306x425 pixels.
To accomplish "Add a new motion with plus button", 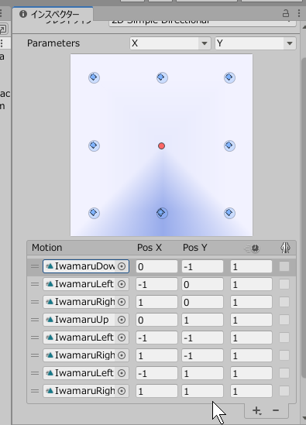I will pyautogui.click(x=256, y=410).
